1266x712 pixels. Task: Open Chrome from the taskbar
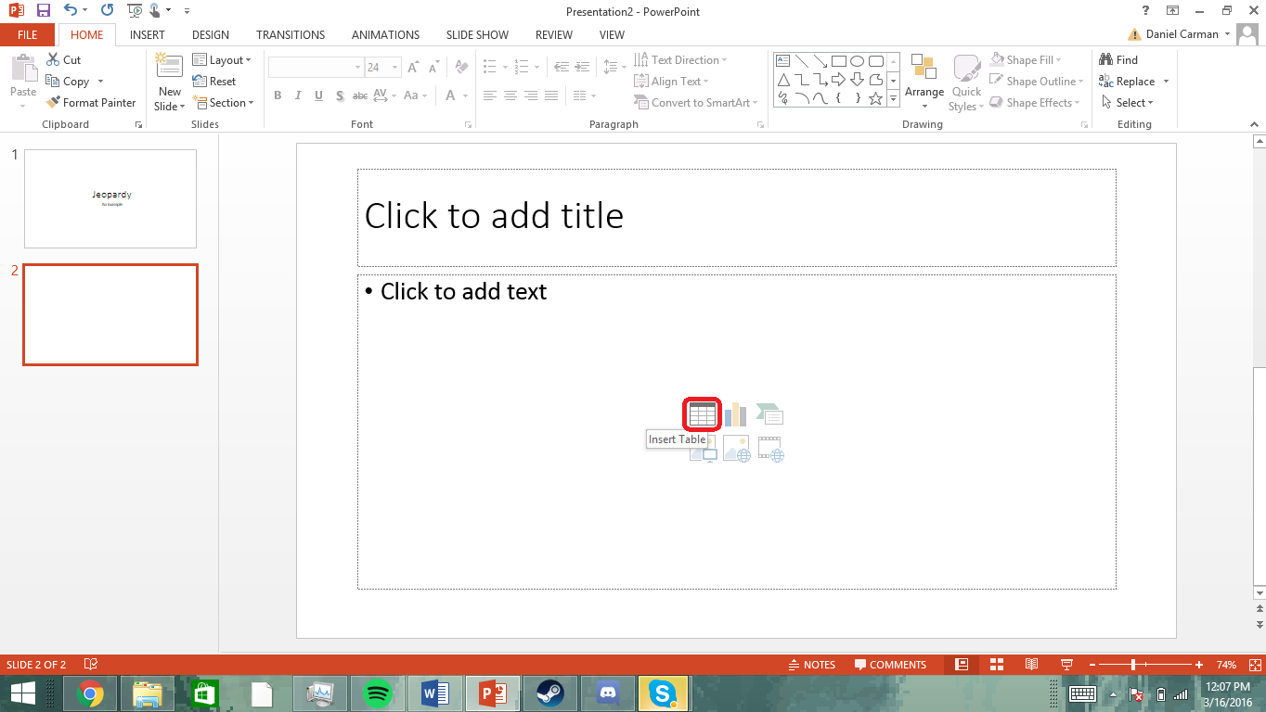pyautogui.click(x=90, y=693)
